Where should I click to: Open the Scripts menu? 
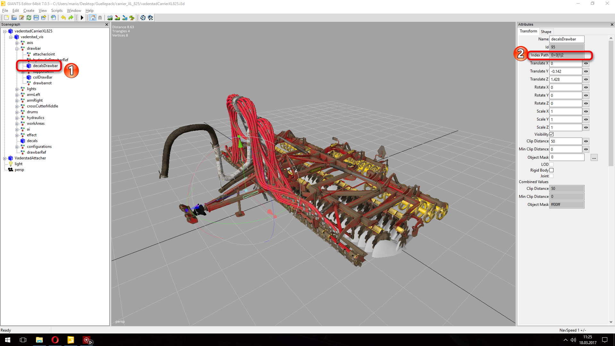(57, 11)
